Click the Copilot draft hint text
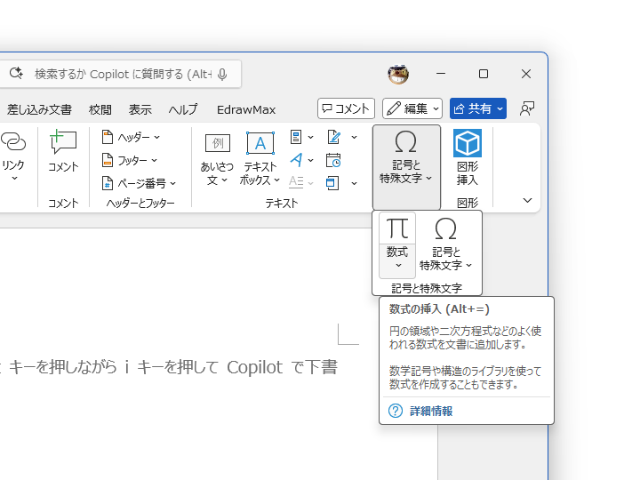This screenshot has width=640, height=480. [169, 367]
